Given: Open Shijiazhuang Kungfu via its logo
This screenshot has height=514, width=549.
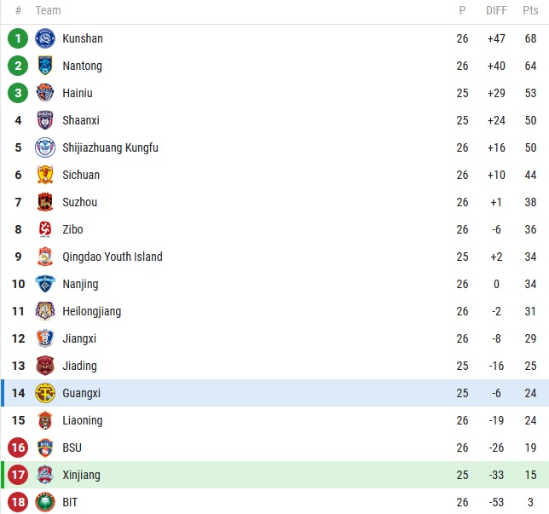Looking at the screenshot, I should (45, 147).
